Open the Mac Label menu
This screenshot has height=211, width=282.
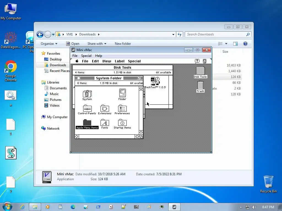coord(120,61)
